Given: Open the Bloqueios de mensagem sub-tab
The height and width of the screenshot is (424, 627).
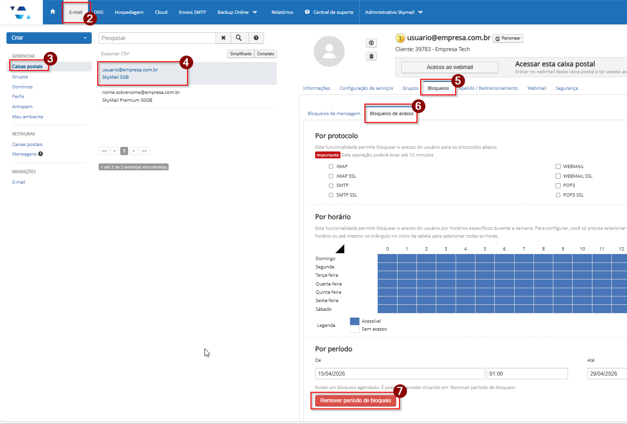Looking at the screenshot, I should pos(334,113).
